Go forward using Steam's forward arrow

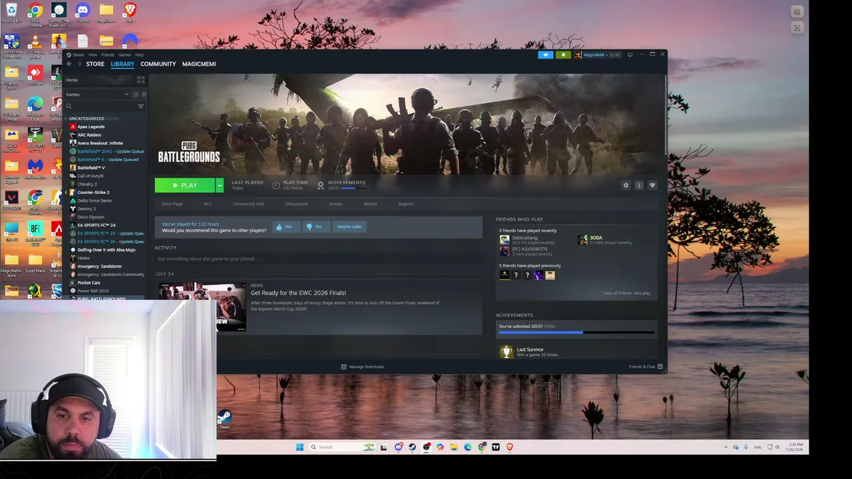point(79,64)
